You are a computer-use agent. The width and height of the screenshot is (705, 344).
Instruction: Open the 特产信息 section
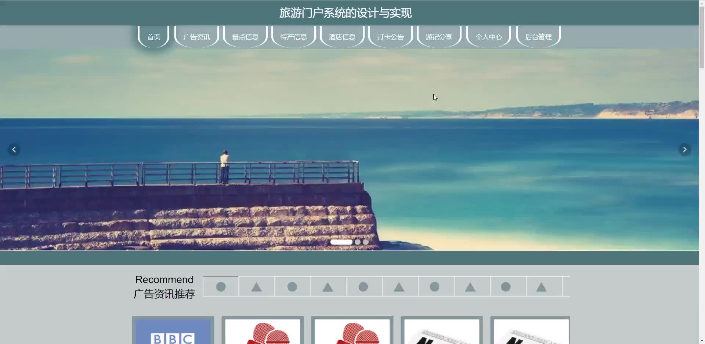pyautogui.click(x=293, y=37)
